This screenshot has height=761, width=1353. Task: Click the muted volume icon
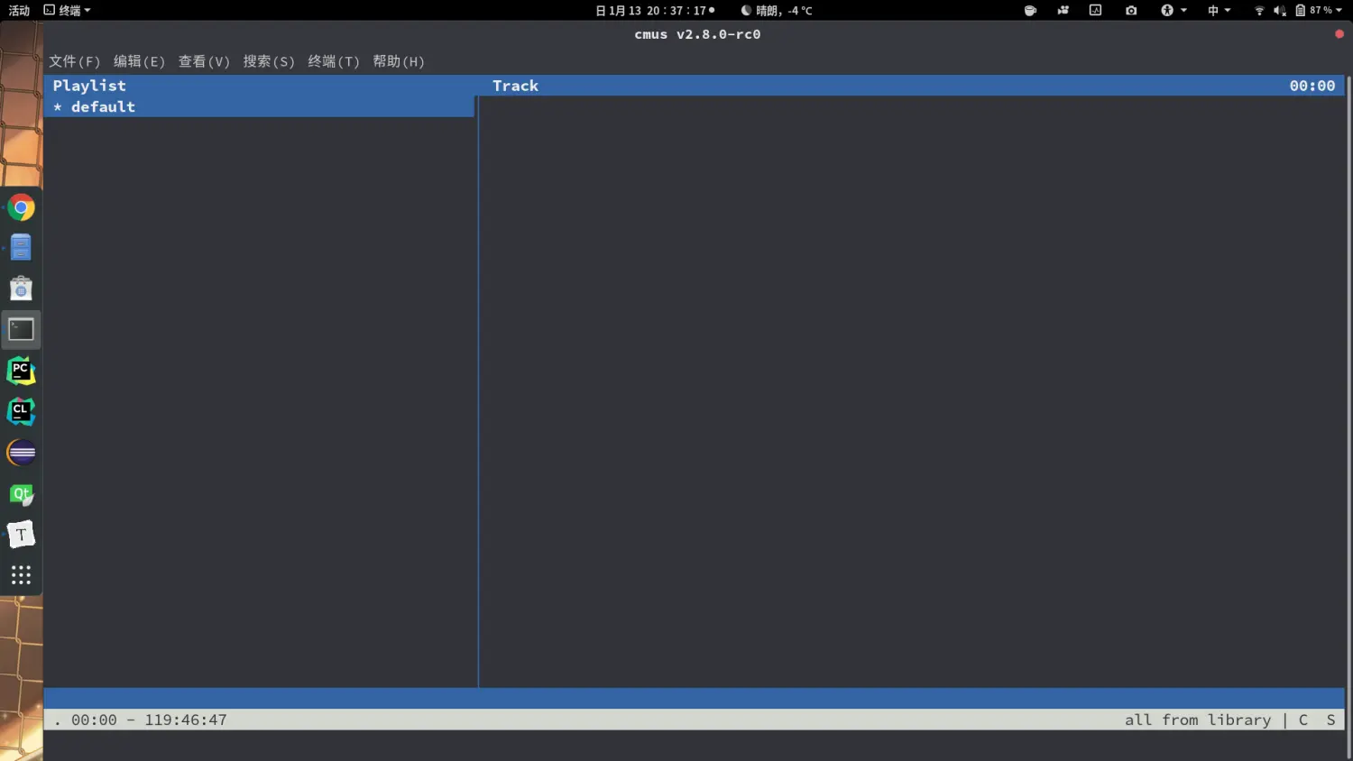pos(1279,11)
